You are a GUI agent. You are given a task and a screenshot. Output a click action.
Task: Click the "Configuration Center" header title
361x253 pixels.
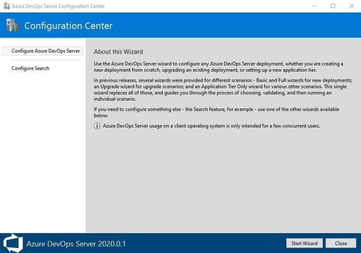(x=68, y=26)
